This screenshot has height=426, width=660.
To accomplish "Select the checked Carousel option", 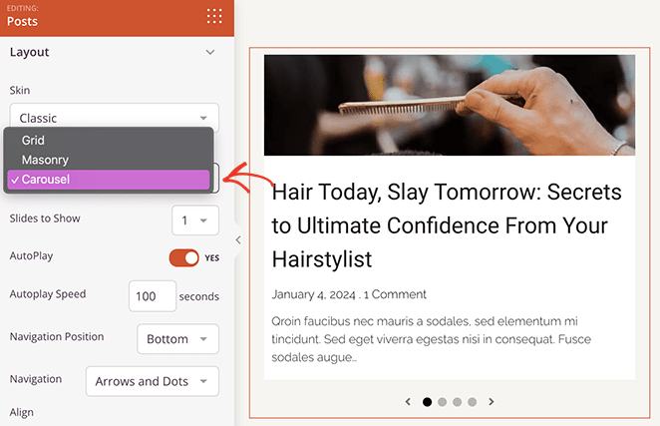I will [109, 180].
